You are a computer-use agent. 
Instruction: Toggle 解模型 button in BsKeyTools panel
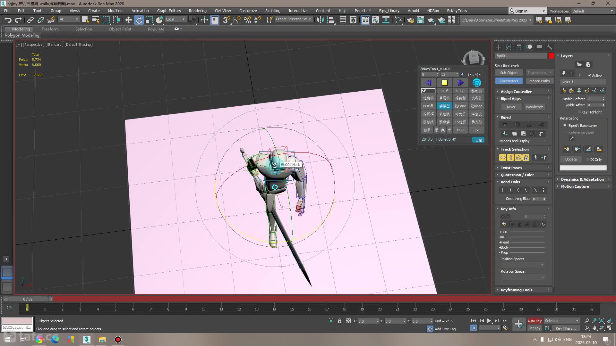444,106
